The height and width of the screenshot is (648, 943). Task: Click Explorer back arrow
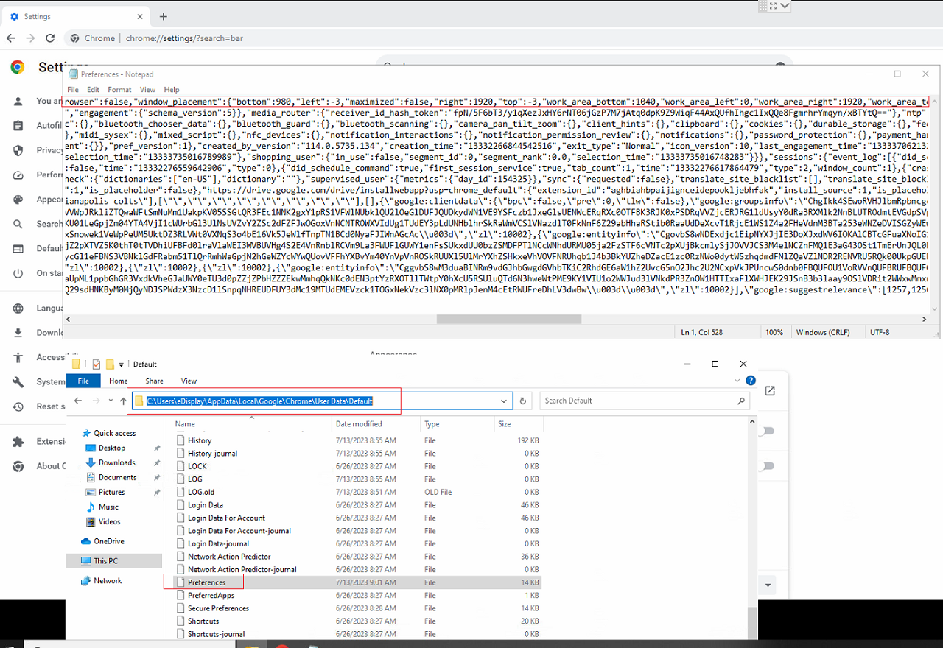tap(78, 401)
